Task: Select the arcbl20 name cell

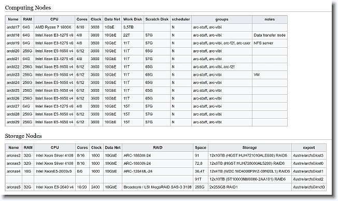Action: pos(13,51)
